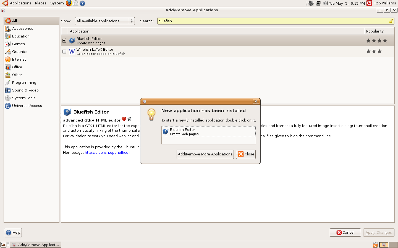Click the trash icon in bottom panel
The image size is (398, 248).
tap(375, 245)
